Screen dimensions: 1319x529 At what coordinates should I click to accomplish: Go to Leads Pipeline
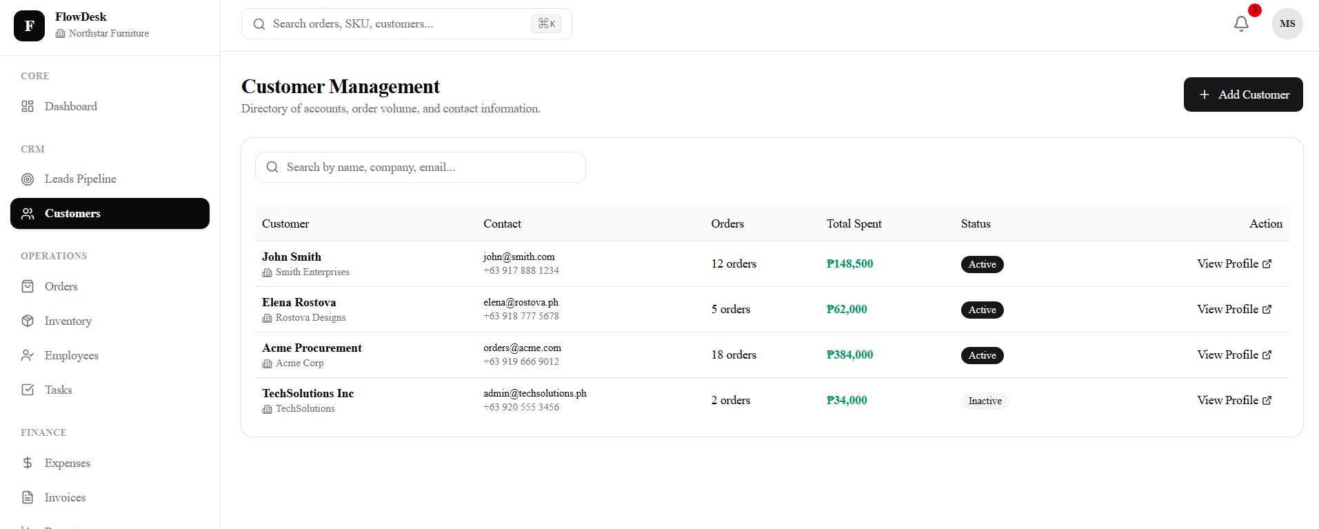pyautogui.click(x=110, y=179)
